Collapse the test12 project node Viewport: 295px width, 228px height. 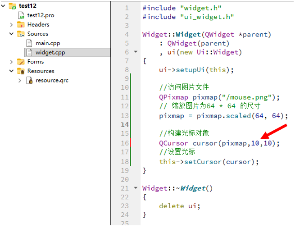point(3,6)
